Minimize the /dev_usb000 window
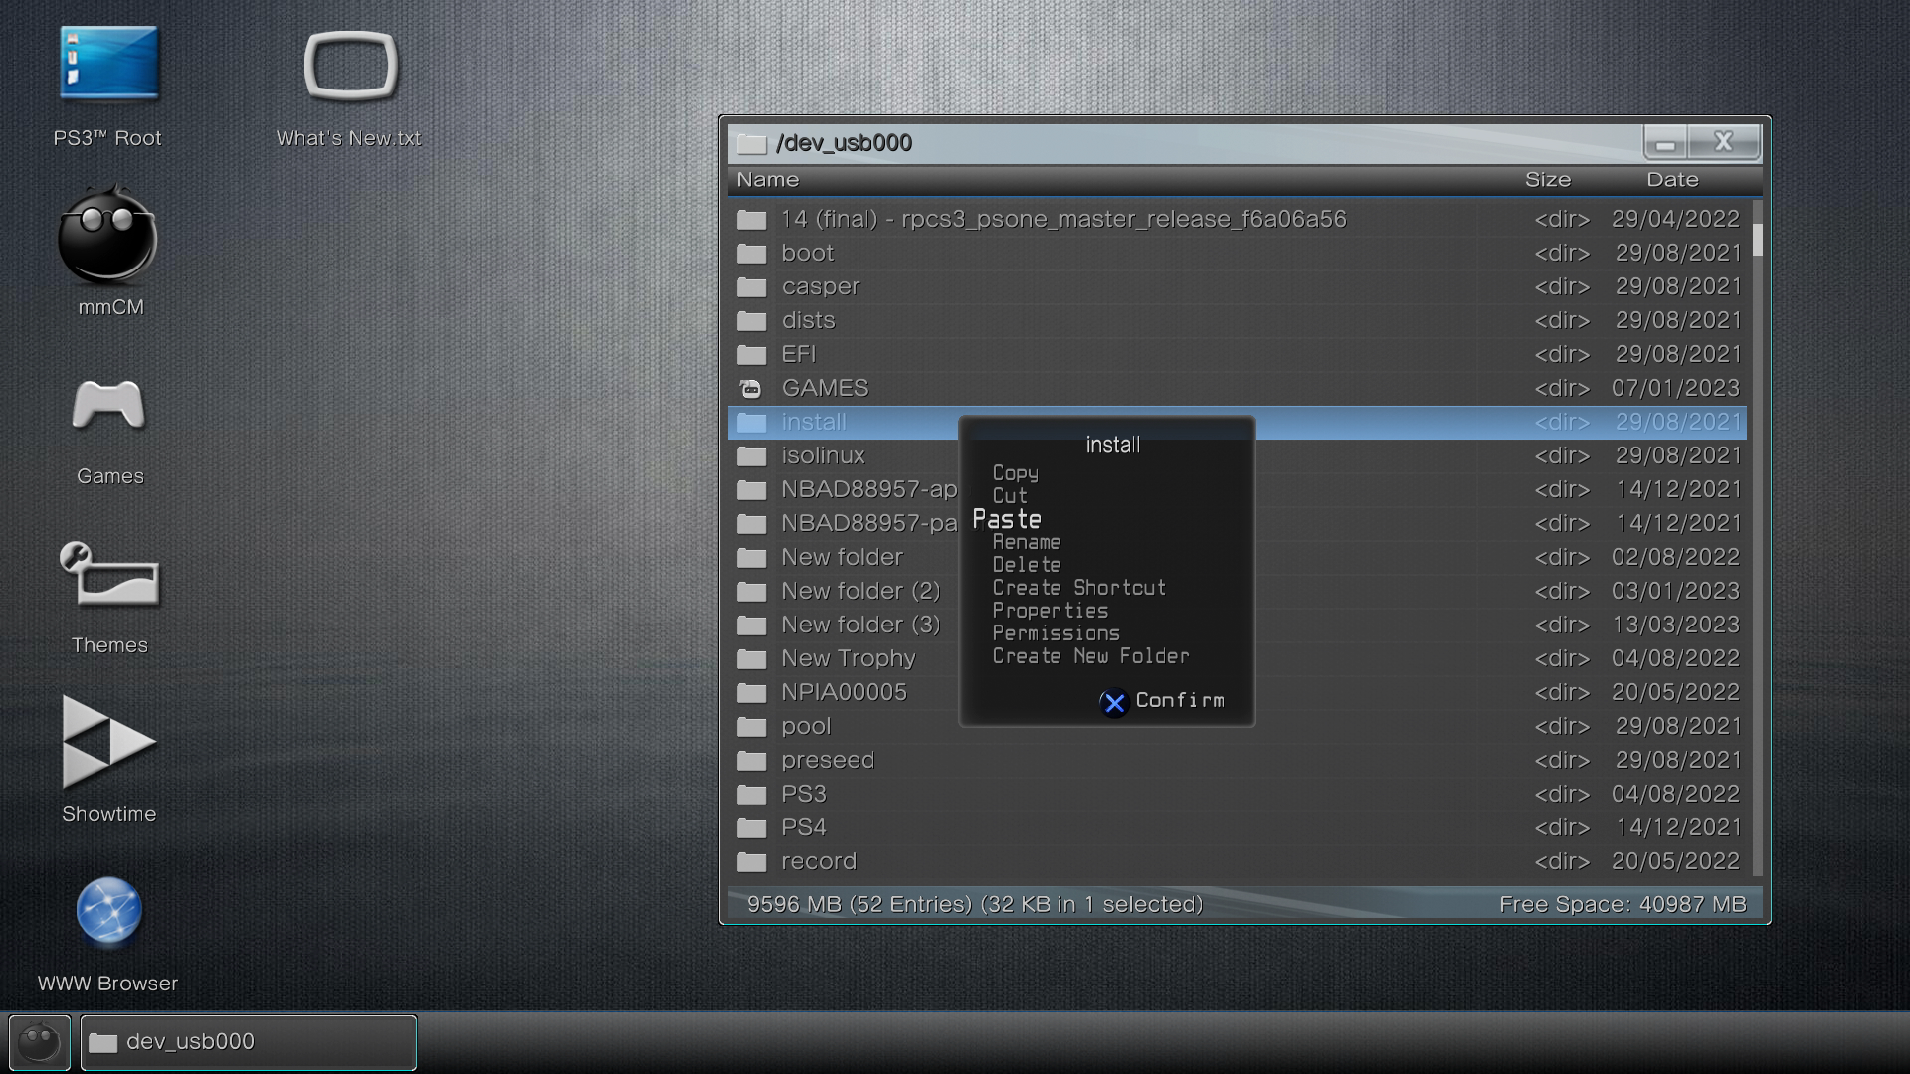The height and width of the screenshot is (1074, 1910). [x=1665, y=142]
